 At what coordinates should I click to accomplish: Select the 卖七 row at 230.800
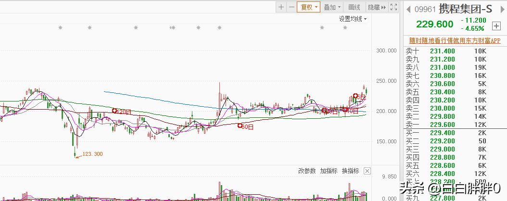(x=455, y=75)
